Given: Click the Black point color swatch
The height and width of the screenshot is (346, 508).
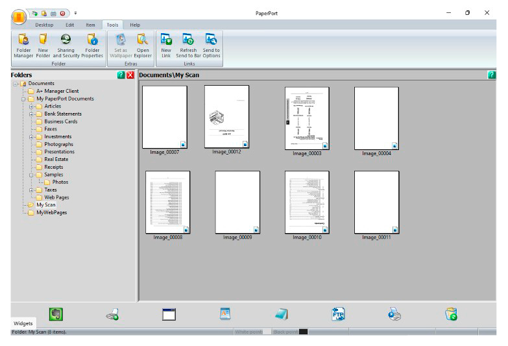Looking at the screenshot, I should click(x=303, y=332).
